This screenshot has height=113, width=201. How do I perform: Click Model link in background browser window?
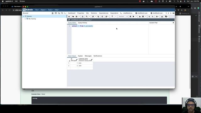click(x=43, y=94)
